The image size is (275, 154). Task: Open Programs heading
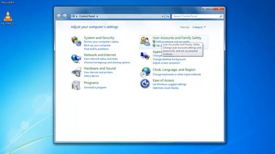point(91,83)
